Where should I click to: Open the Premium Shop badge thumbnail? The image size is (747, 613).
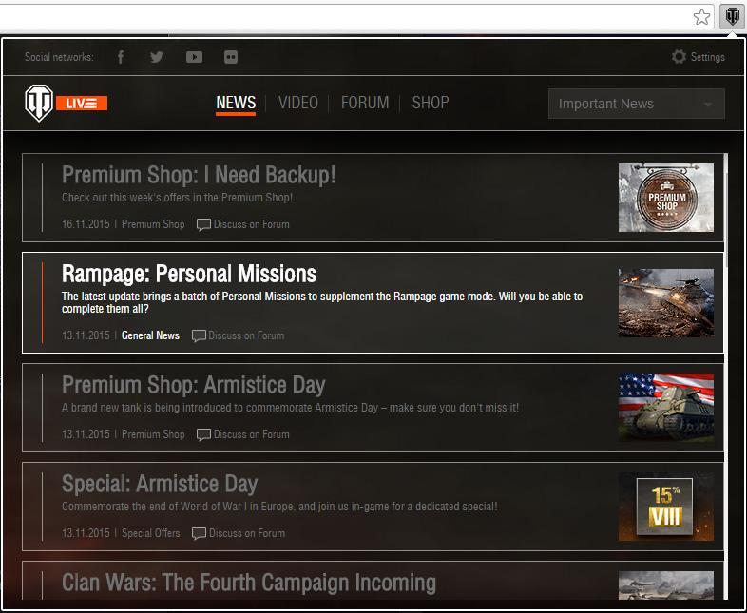tap(665, 198)
